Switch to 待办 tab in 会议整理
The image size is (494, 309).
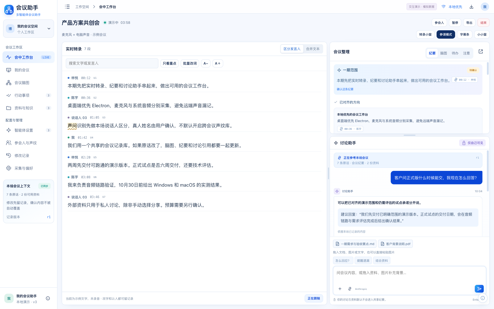[x=455, y=53]
